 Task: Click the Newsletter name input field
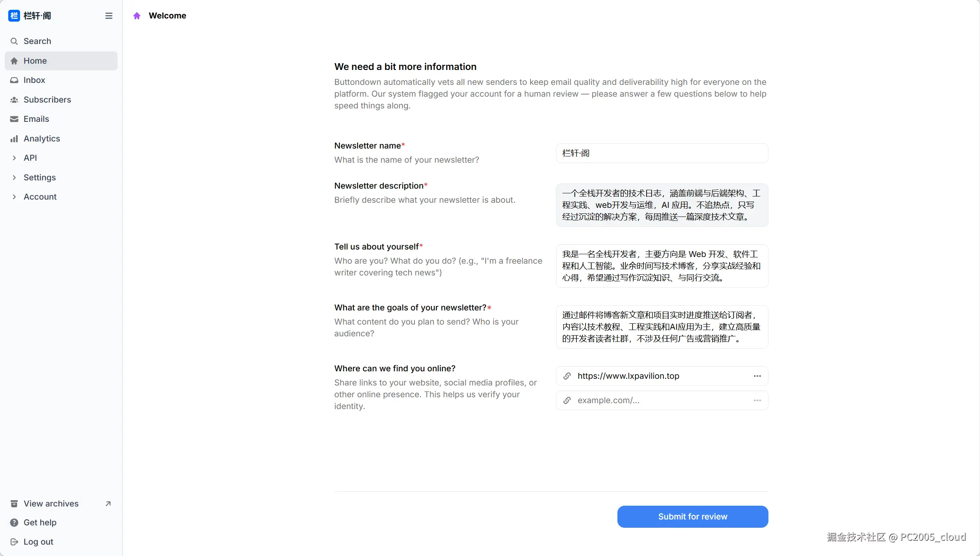coord(662,153)
